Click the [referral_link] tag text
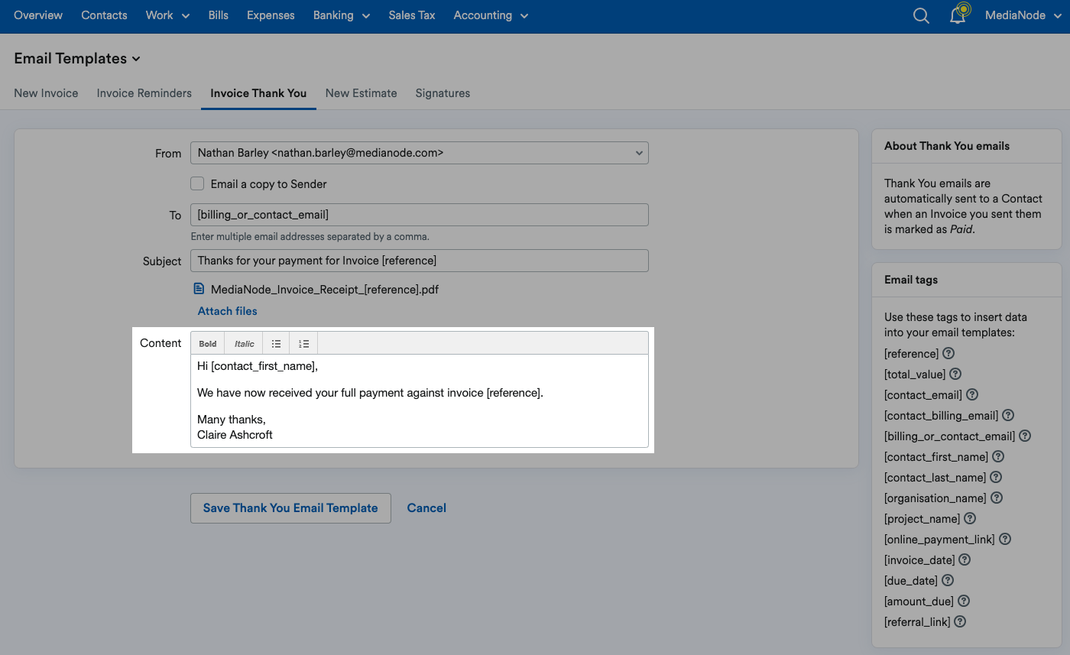 [x=917, y=622]
